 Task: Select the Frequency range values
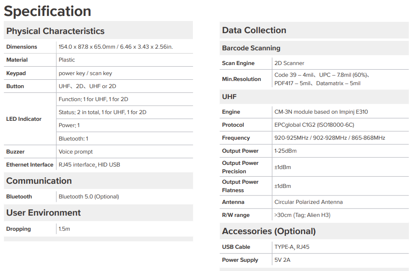330,138
